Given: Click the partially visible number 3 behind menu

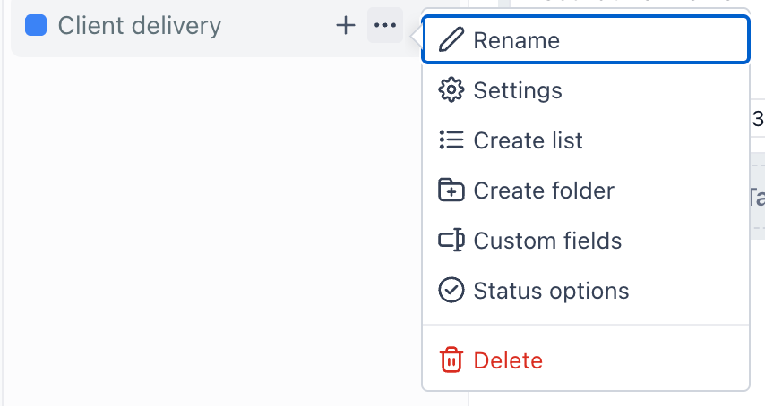Looking at the screenshot, I should [x=758, y=118].
